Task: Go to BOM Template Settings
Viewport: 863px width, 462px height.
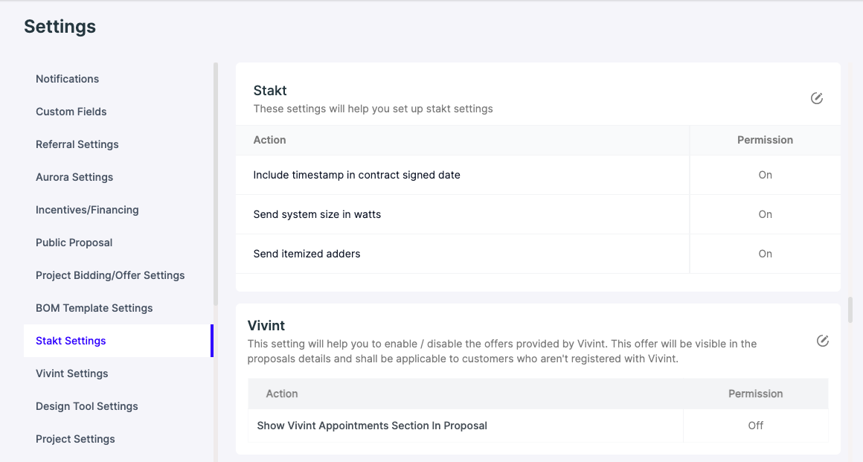Action: click(94, 308)
